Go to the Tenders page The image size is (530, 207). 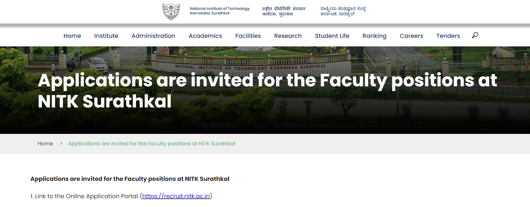coord(448,36)
